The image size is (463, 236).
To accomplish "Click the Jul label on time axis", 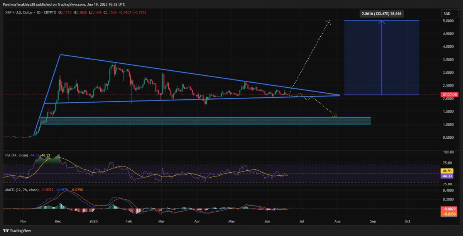I will click(302, 222).
